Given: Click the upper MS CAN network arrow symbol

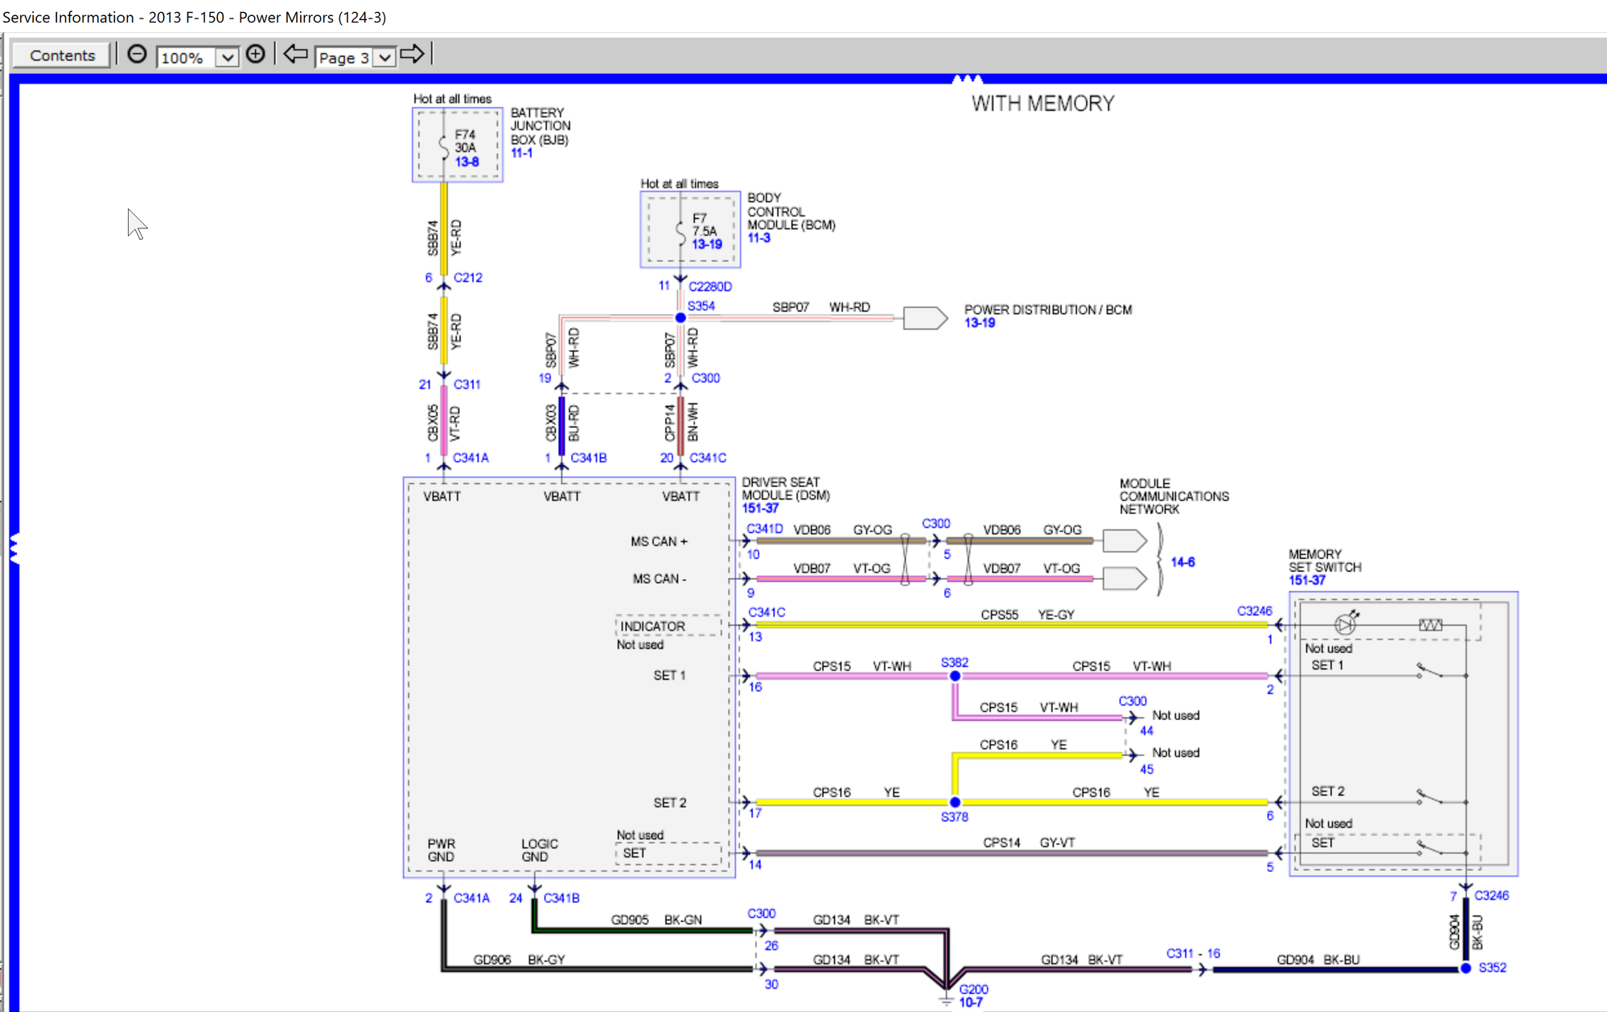Looking at the screenshot, I should [x=1124, y=541].
